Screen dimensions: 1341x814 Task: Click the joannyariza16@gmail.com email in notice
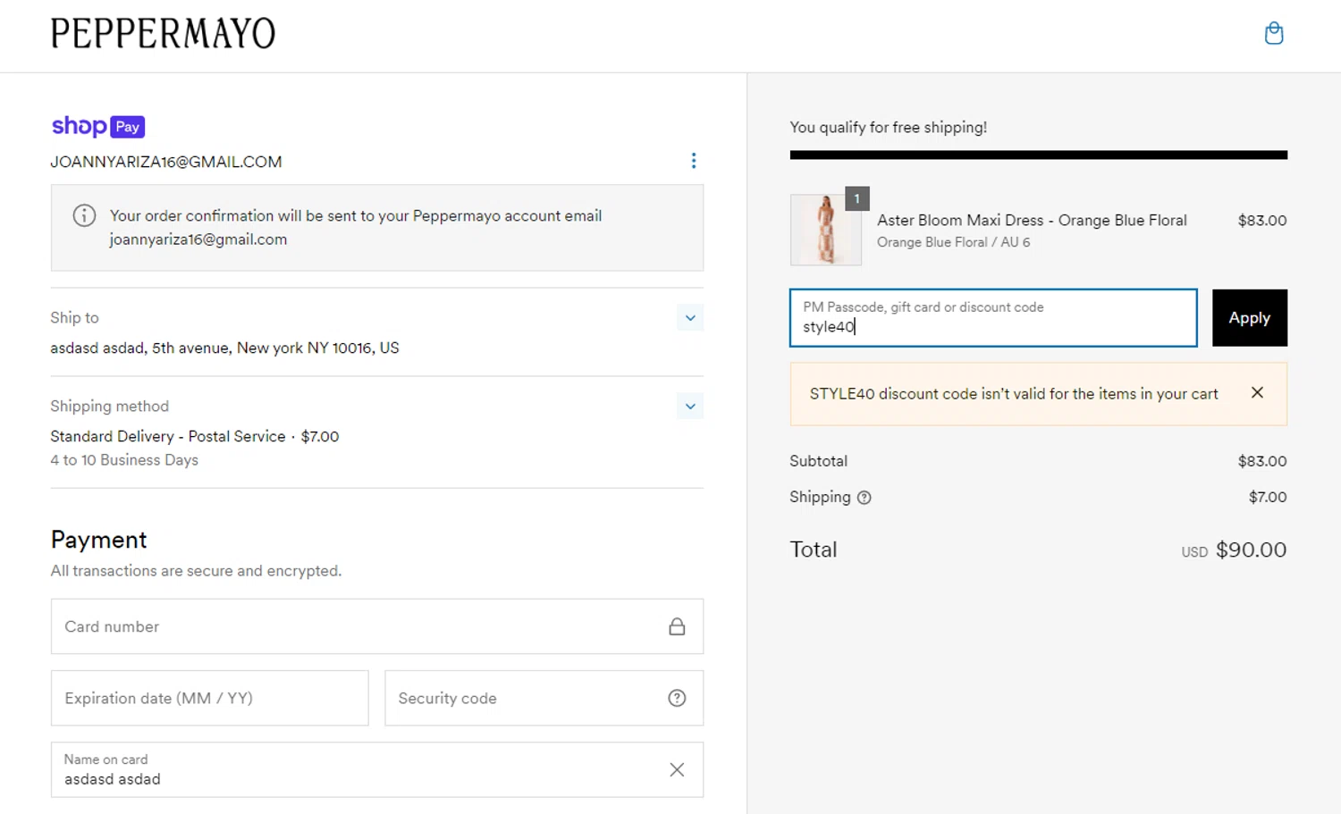(198, 239)
